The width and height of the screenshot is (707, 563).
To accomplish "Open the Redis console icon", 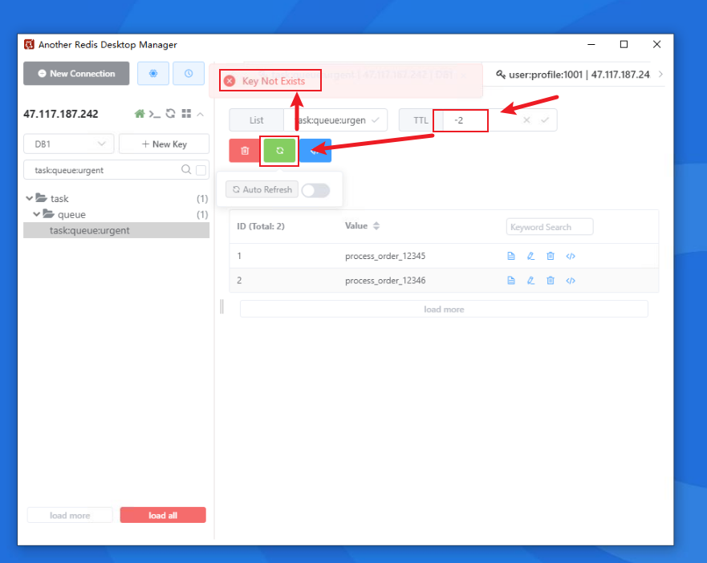I will 155,114.
